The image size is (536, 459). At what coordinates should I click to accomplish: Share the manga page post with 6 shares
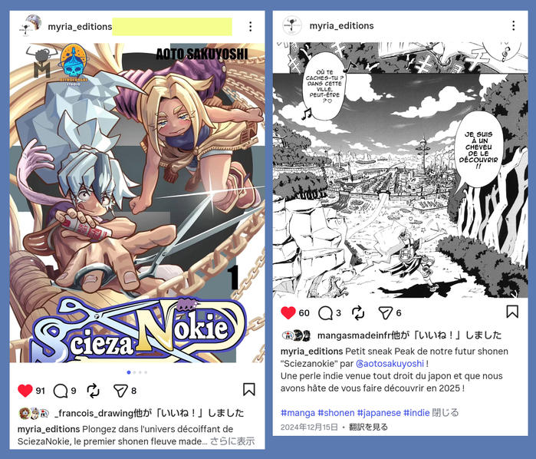(x=385, y=313)
